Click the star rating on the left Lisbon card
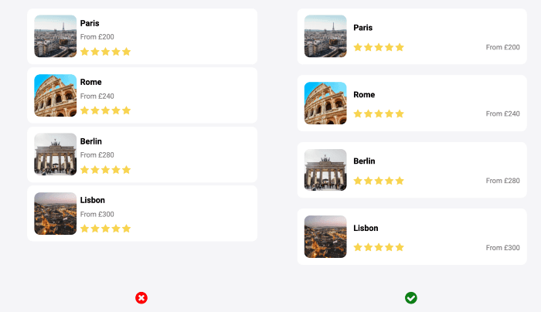 [x=106, y=229]
